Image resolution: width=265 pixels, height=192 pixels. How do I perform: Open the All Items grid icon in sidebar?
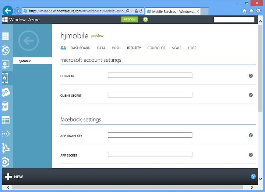(6, 36)
